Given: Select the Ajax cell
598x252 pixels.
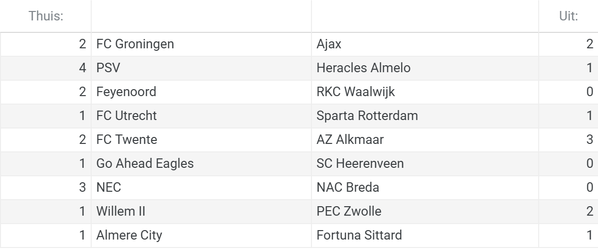Looking at the screenshot, I should tap(425, 44).
